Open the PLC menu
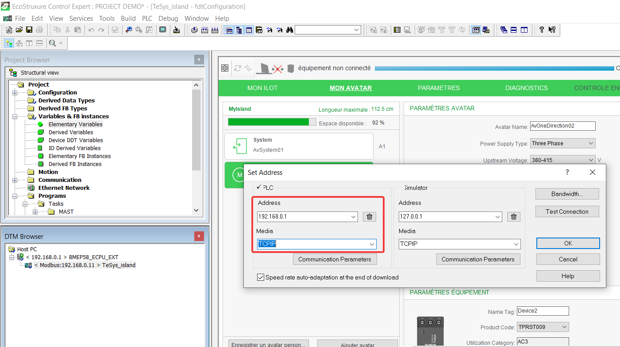Image resolution: width=620 pixels, height=347 pixels. click(x=147, y=18)
